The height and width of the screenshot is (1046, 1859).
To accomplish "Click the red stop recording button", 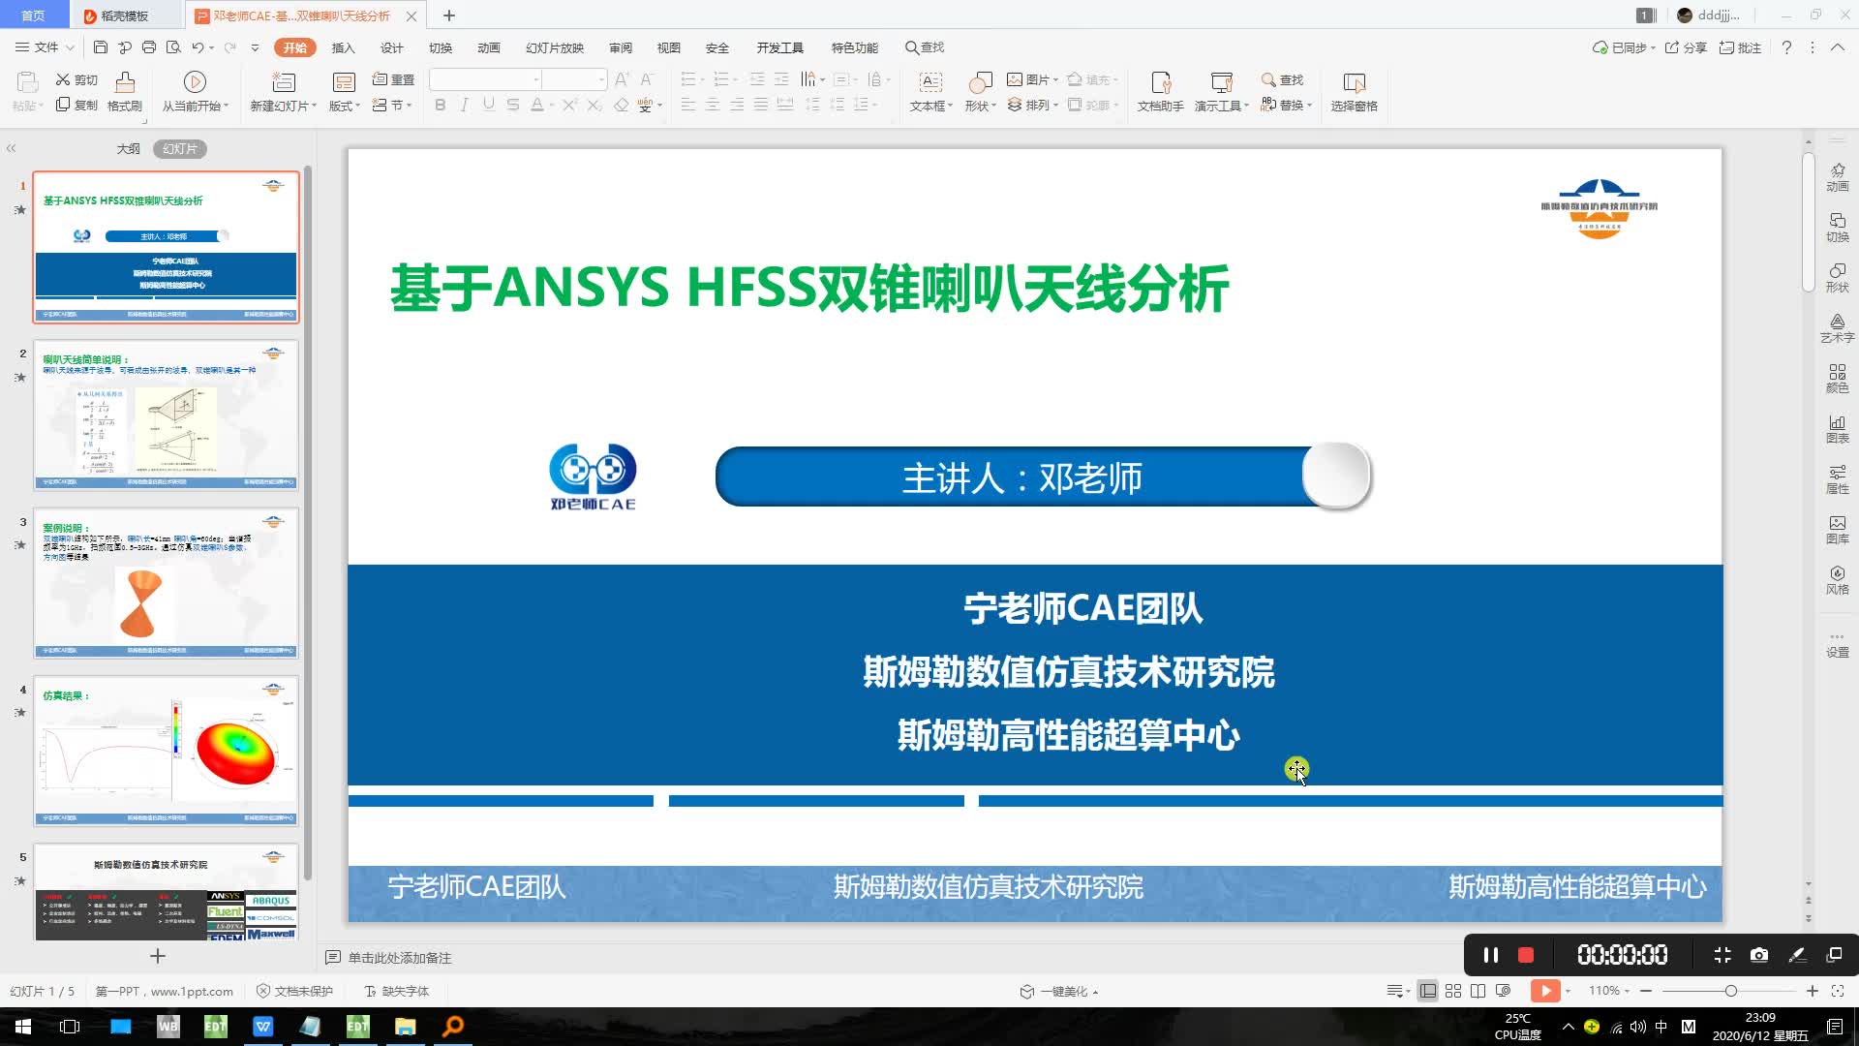I will coord(1526,955).
